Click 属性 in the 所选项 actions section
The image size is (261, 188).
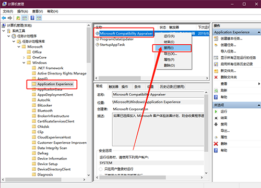point(224,137)
